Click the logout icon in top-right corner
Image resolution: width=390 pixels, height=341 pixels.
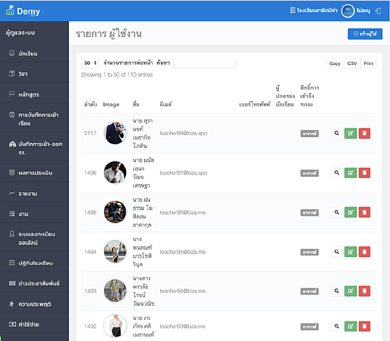point(378,11)
